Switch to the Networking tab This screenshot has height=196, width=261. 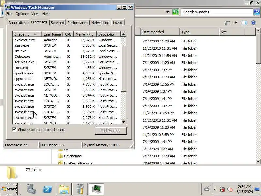point(100,23)
